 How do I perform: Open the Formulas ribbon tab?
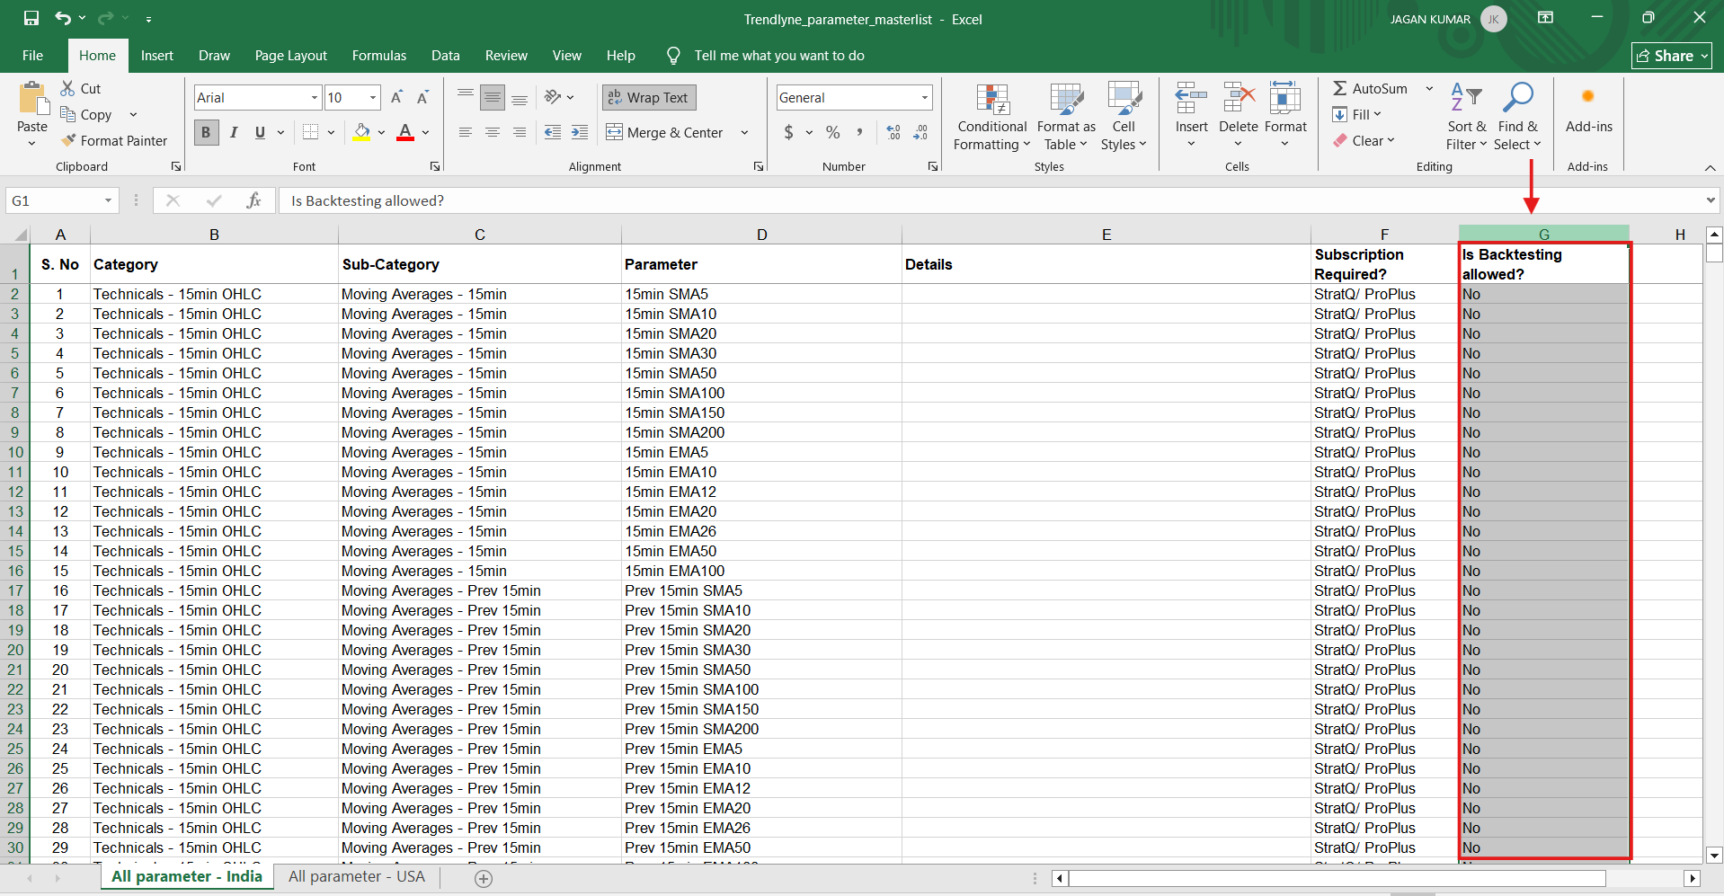click(378, 55)
